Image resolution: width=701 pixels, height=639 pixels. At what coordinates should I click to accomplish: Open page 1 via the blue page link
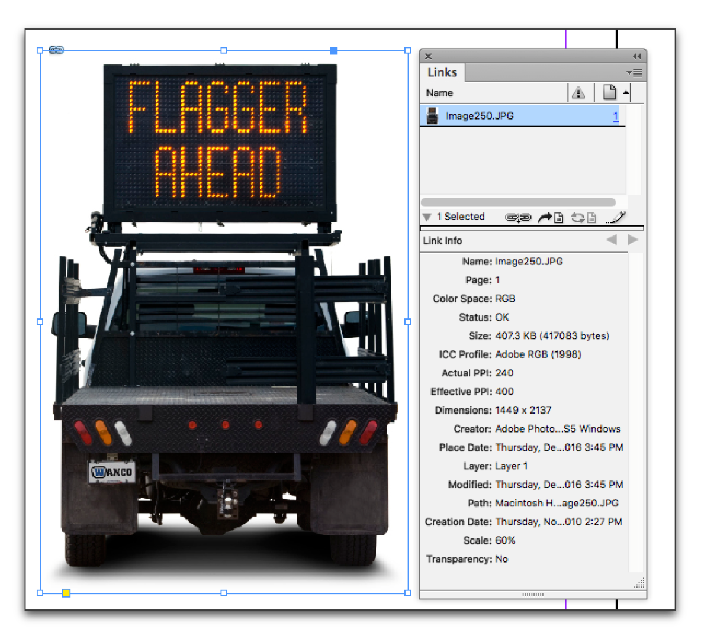click(616, 115)
